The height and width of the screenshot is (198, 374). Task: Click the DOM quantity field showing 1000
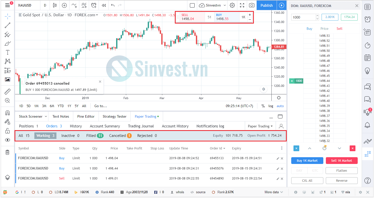(303, 17)
